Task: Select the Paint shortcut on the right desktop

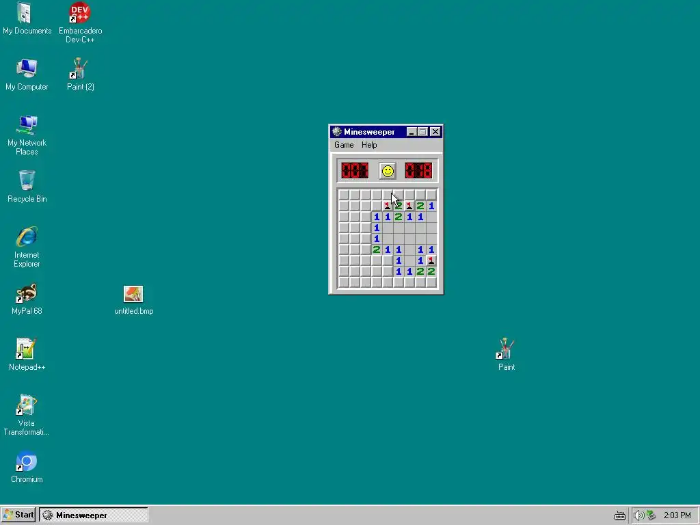Action: point(507,355)
